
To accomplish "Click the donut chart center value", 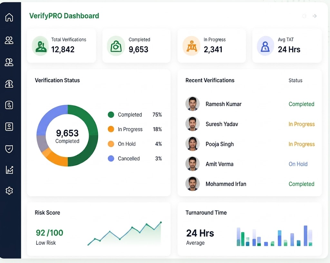I will coord(67,133).
